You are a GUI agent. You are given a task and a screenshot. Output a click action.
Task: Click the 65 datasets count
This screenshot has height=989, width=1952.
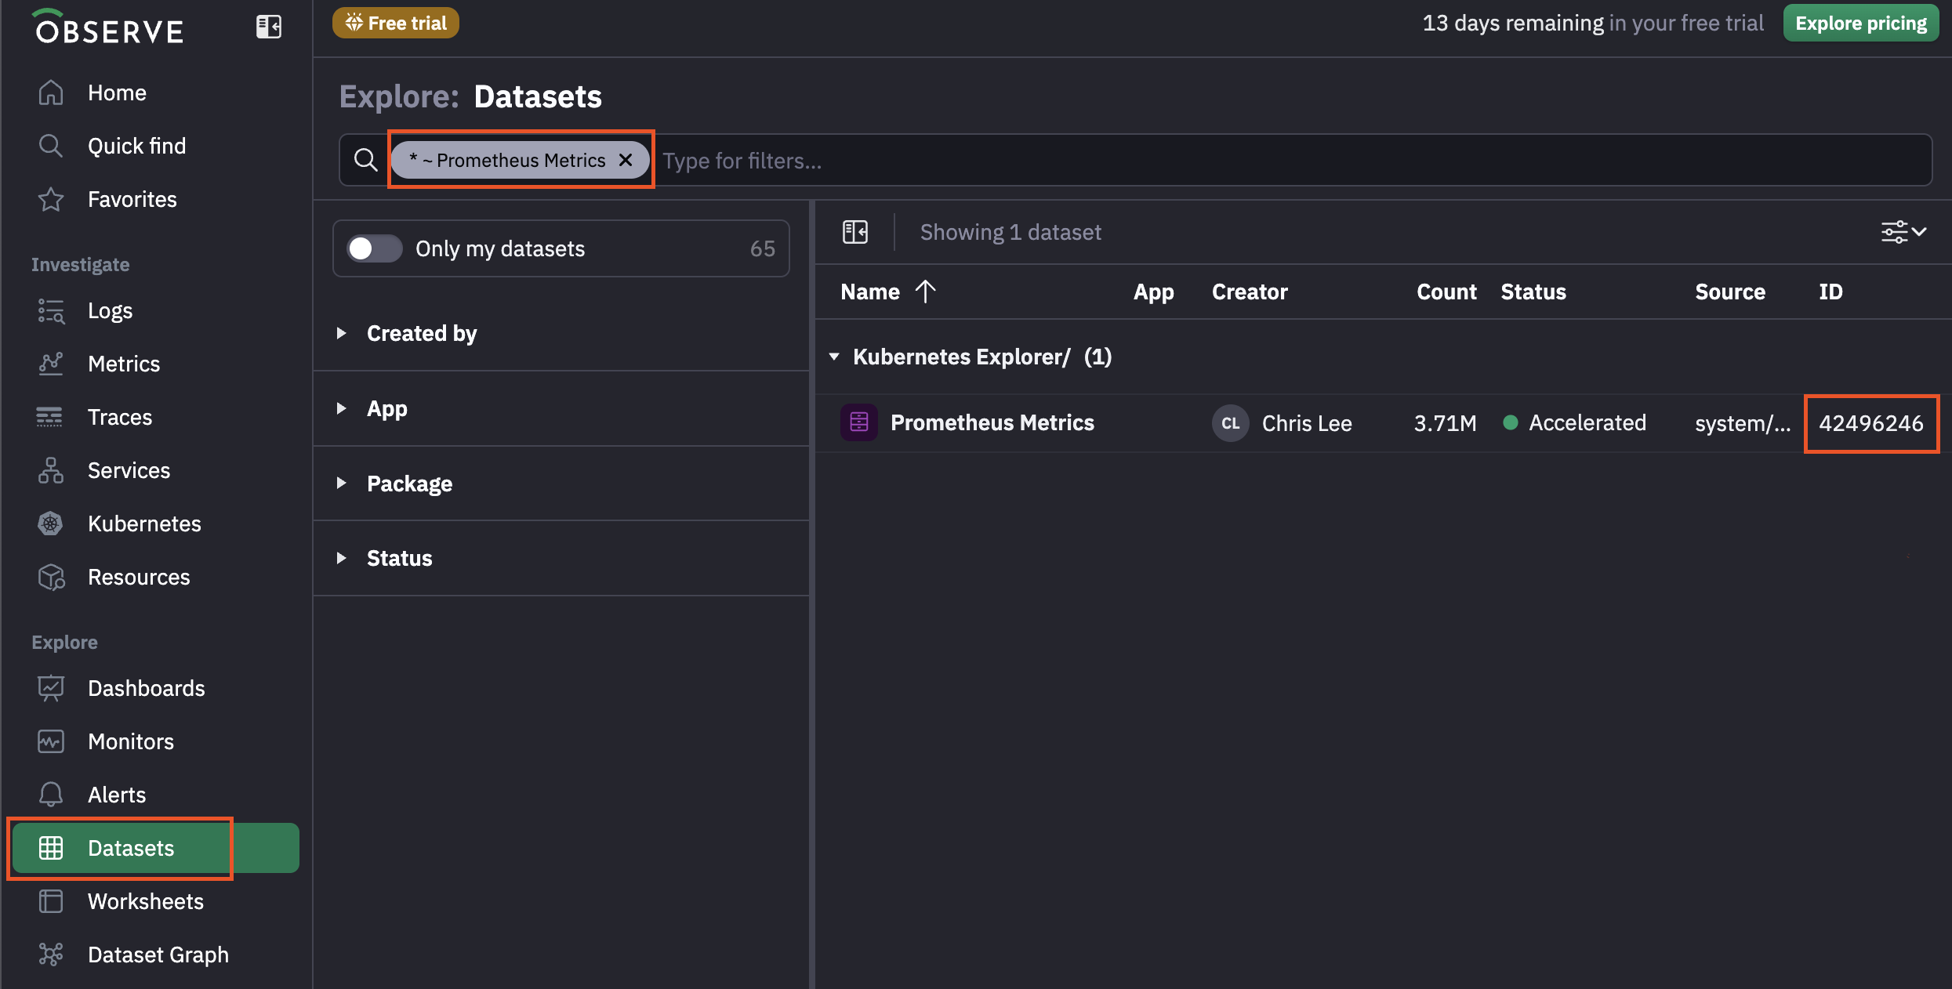click(762, 248)
